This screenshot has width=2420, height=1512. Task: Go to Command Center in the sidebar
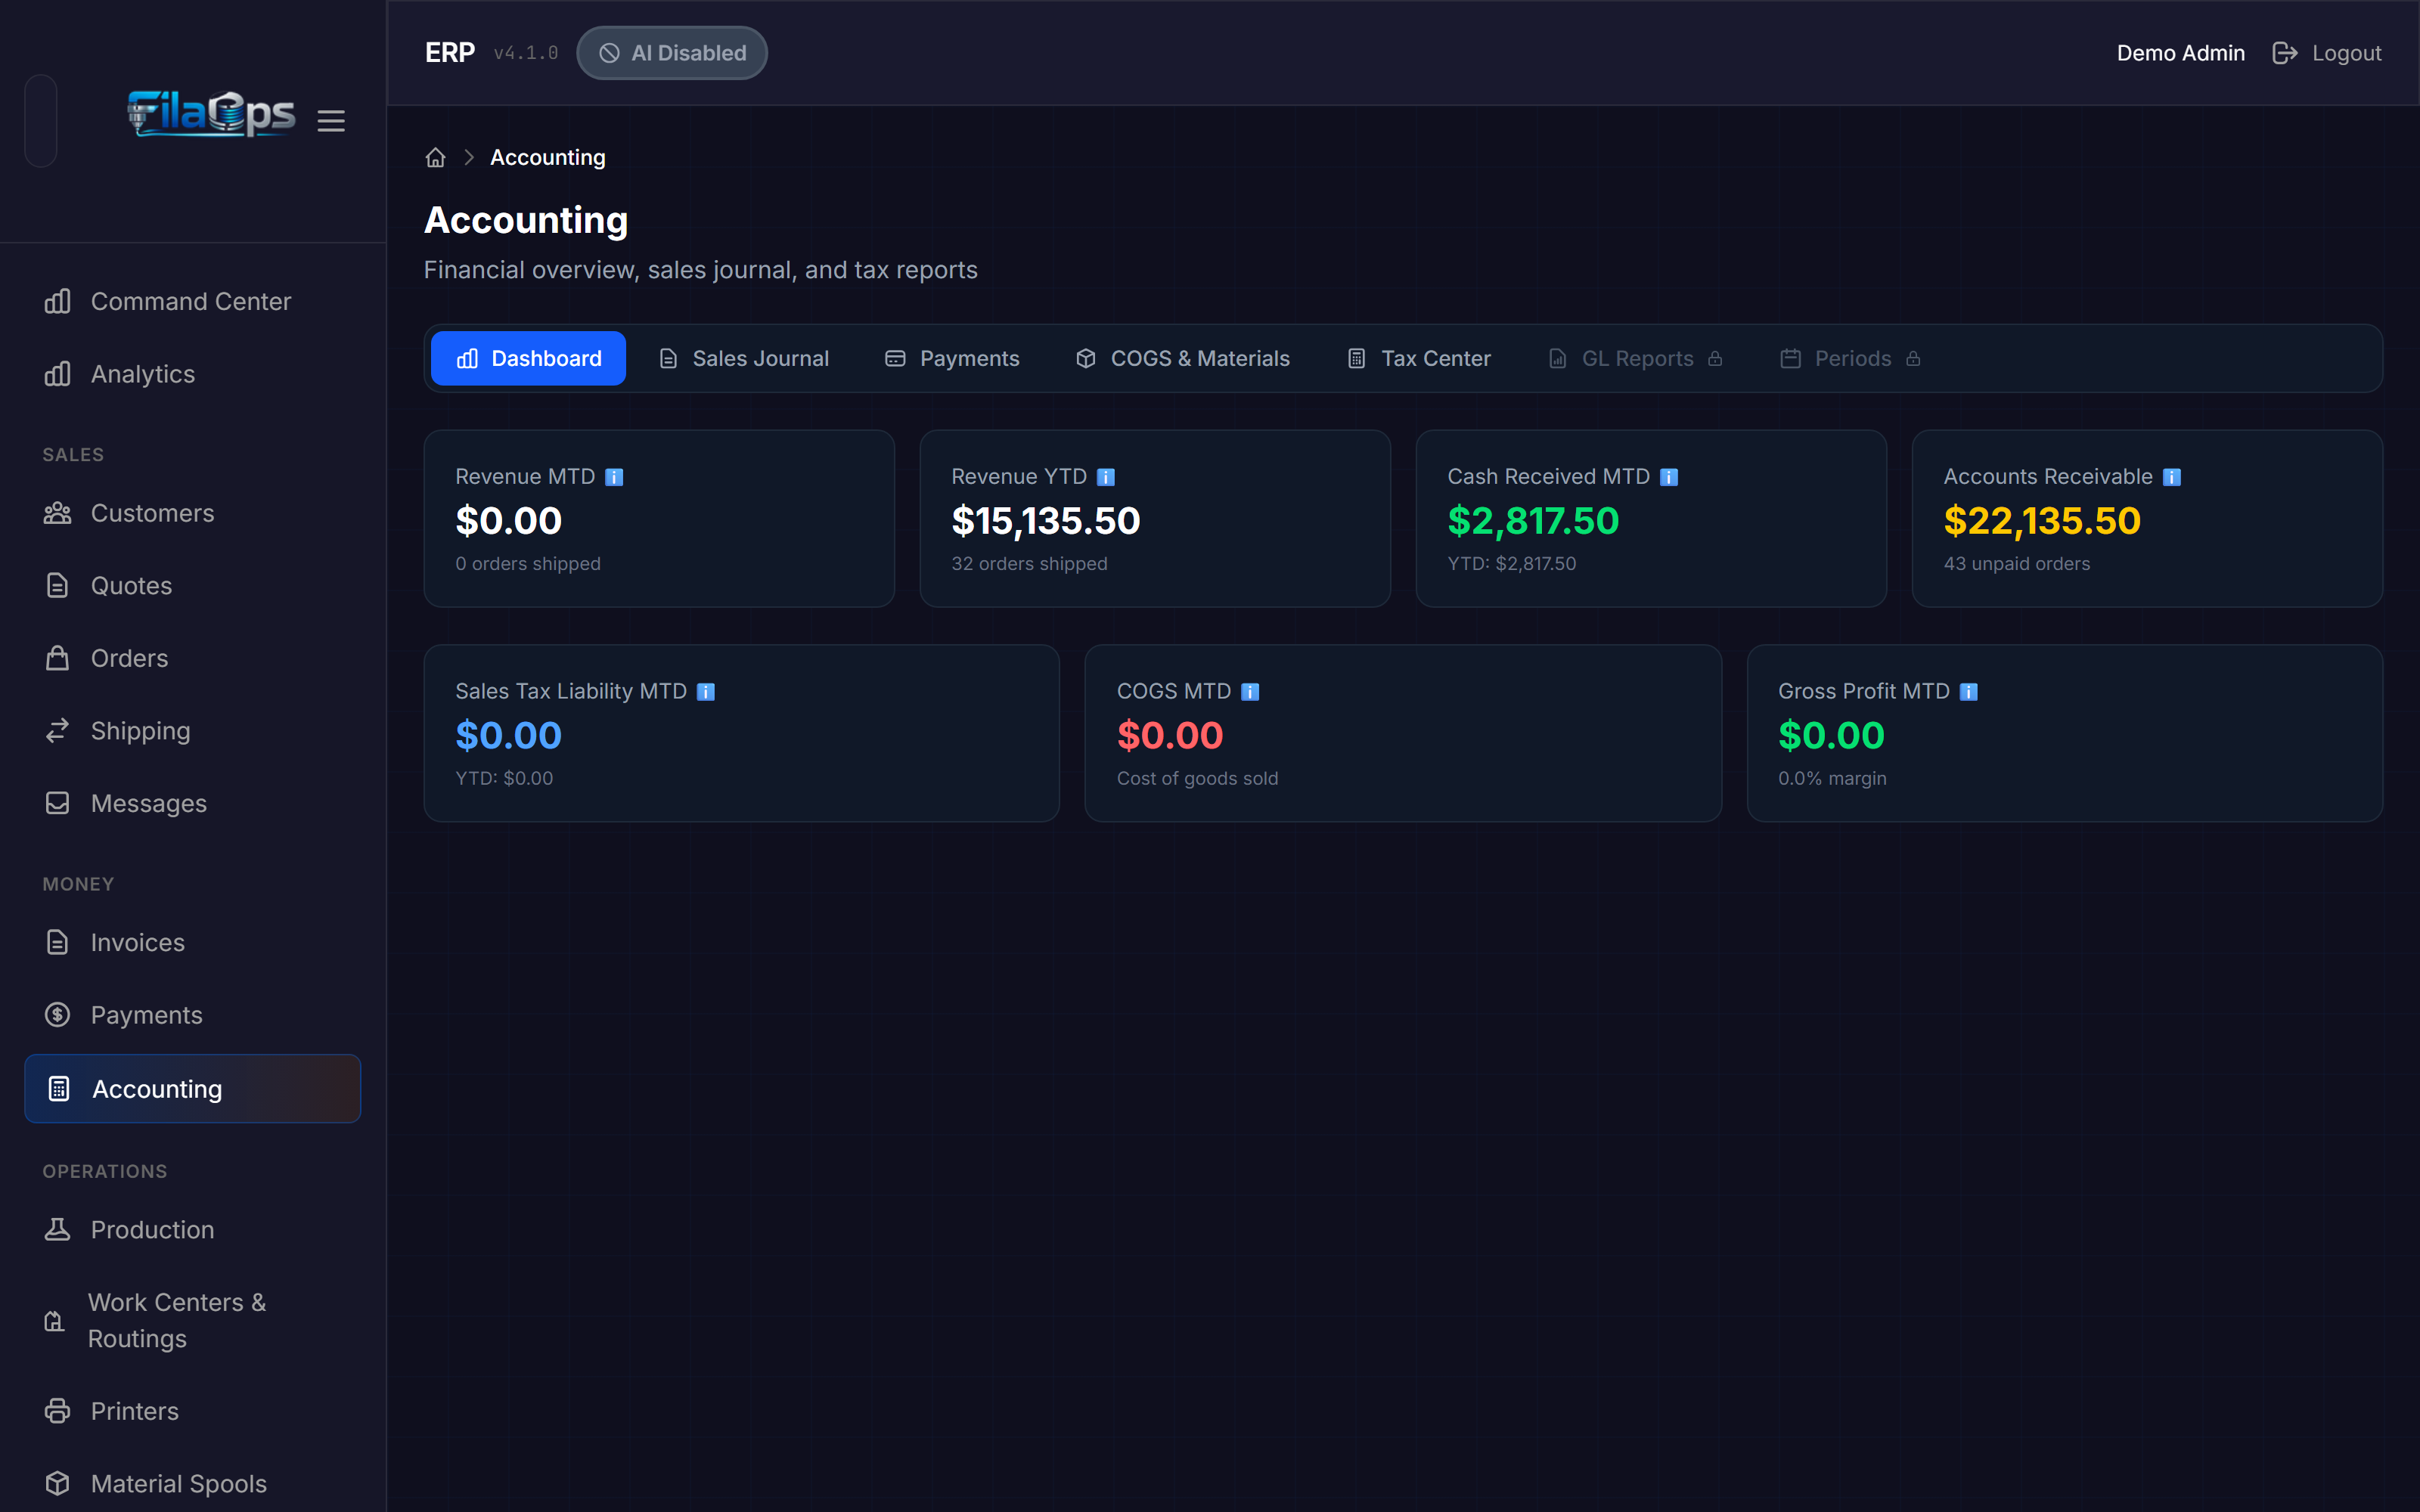[x=193, y=301]
